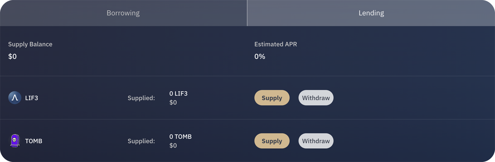Click the LIF3 token logo icon
The image size is (495, 162).
tap(15, 98)
